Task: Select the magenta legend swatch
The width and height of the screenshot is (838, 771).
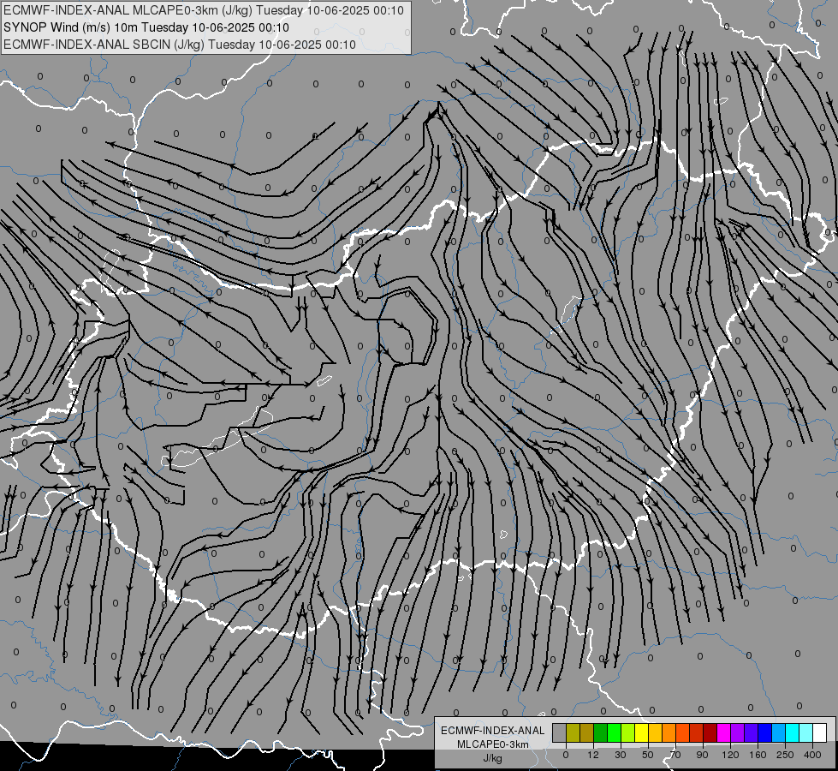Action: click(724, 732)
